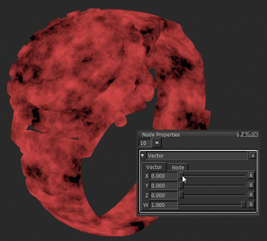Collapse the Vector section disclosure triangle
267x241 pixels.
(143, 156)
